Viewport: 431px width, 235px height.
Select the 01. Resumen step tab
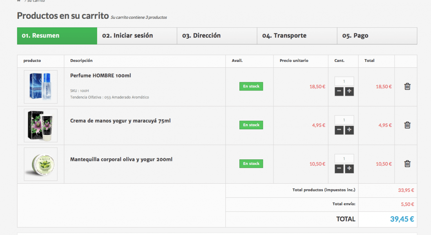(x=57, y=36)
